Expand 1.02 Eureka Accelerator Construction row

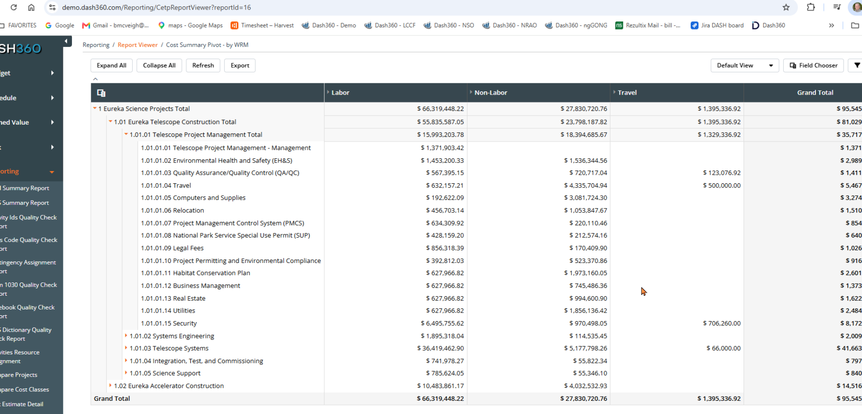click(110, 386)
